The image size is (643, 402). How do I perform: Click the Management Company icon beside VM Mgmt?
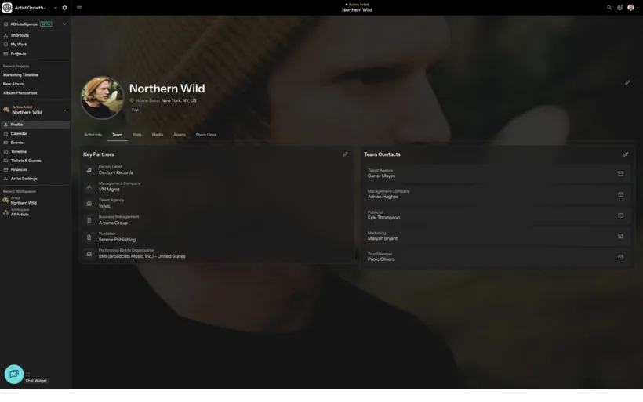pos(89,187)
